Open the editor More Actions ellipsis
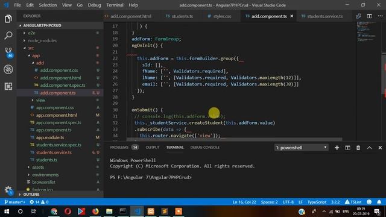The height and width of the screenshot is (217, 386). click(380, 16)
